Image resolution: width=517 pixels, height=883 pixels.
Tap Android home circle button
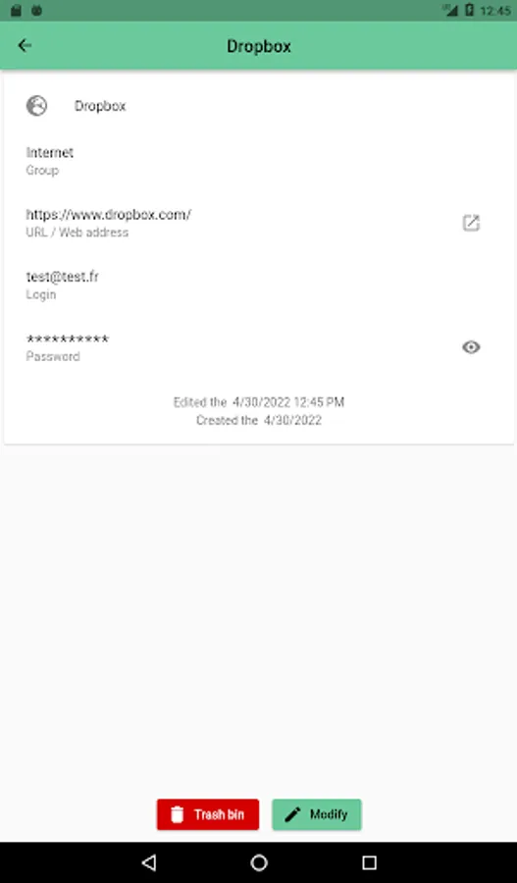click(259, 862)
